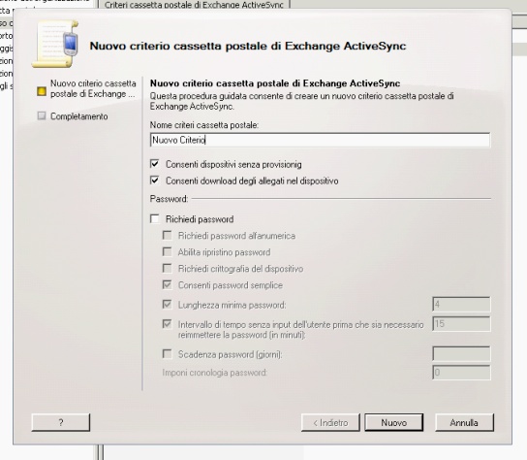Click the Nome criteri cassetta postale text field
Viewport: 527px width, 460px height.
click(320, 140)
